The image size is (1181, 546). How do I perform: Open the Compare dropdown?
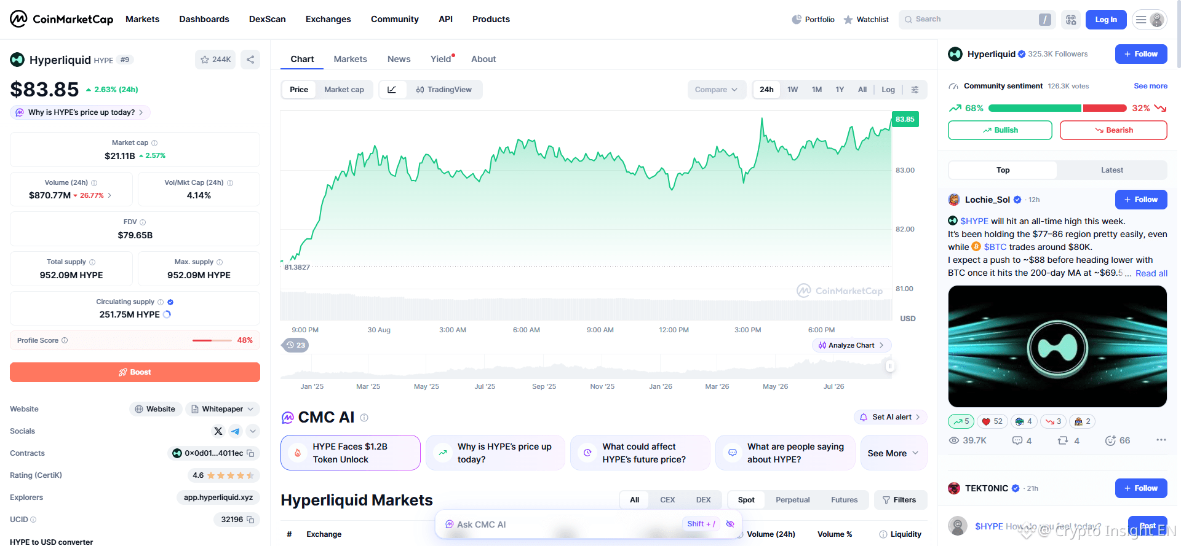717,90
